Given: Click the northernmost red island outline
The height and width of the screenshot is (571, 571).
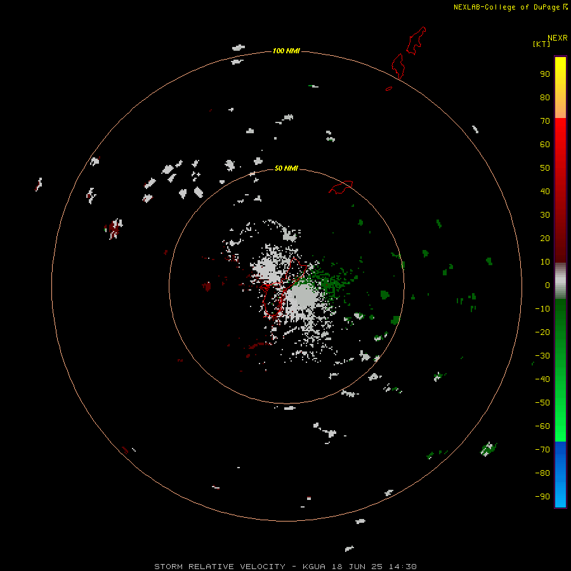Looking at the screenshot, I should (416, 41).
